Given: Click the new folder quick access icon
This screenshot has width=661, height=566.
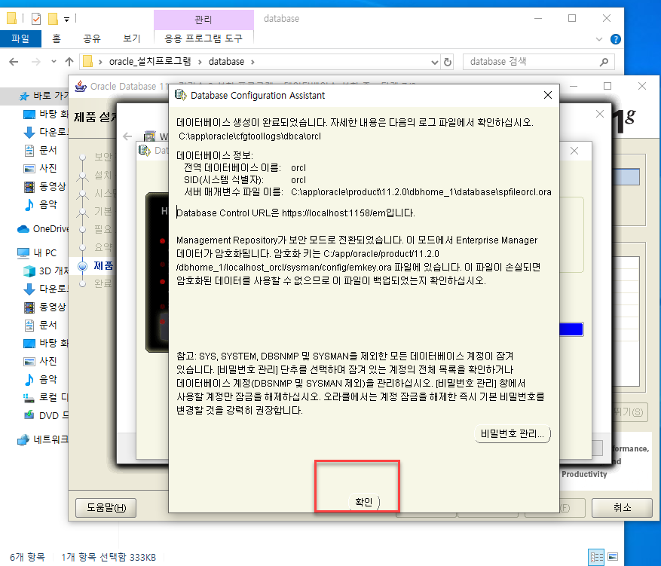Looking at the screenshot, I should (x=53, y=19).
